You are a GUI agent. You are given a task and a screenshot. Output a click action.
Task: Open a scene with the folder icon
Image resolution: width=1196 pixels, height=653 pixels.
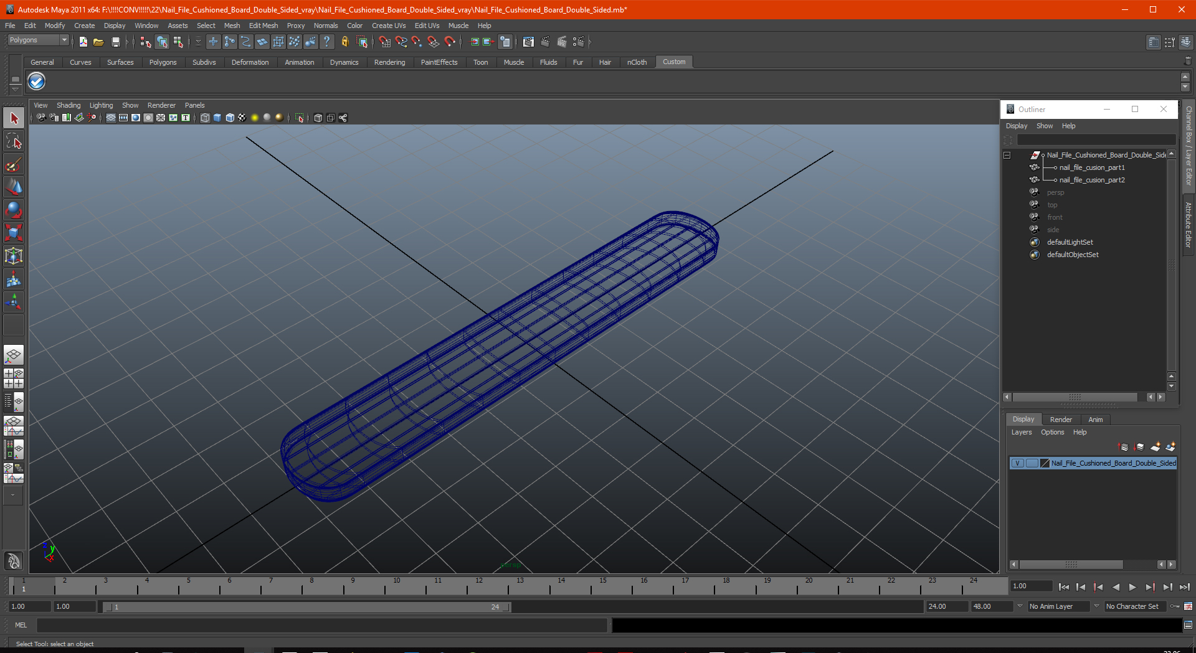(98, 42)
